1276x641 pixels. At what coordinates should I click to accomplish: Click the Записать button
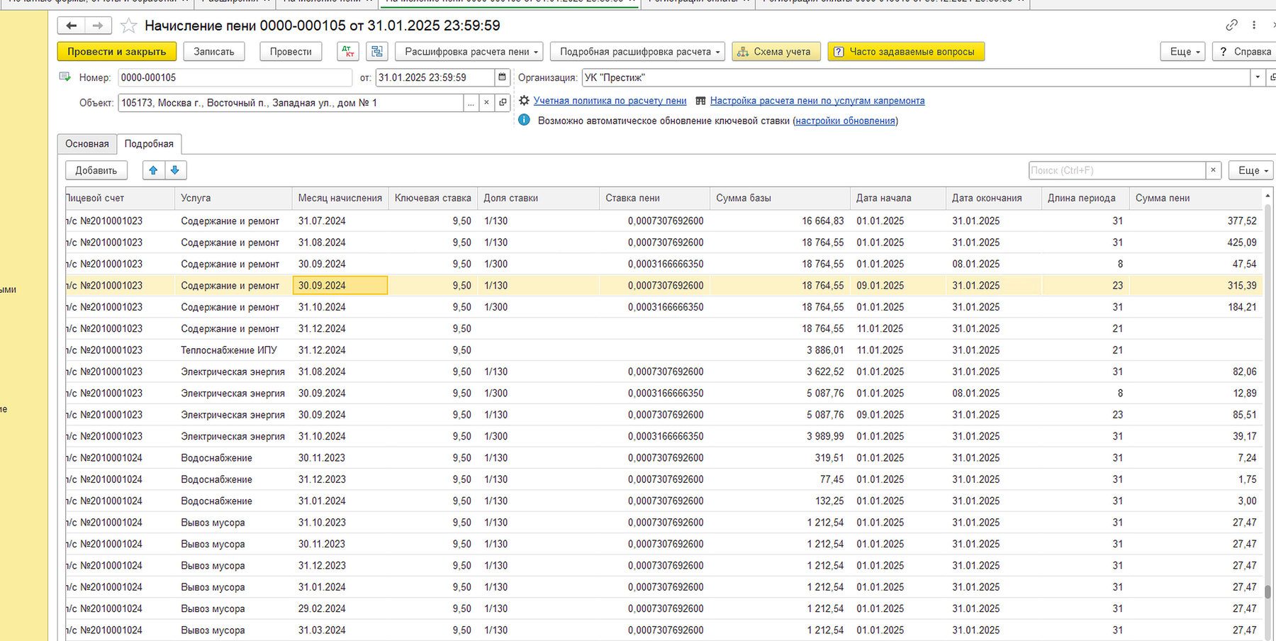[214, 52]
